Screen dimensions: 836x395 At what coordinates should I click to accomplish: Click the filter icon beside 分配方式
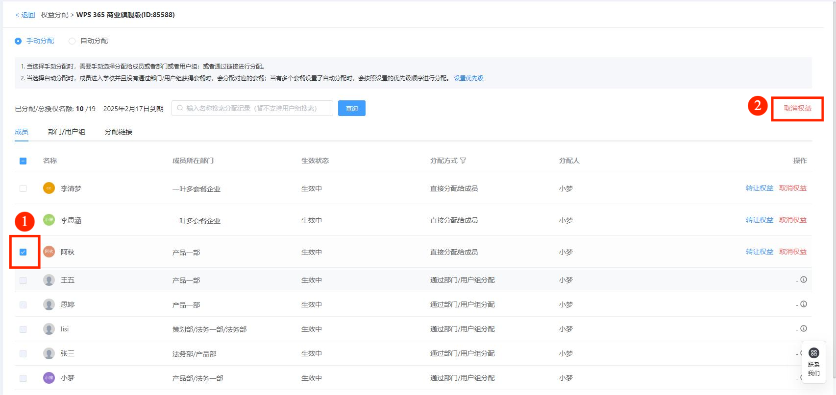(x=463, y=161)
